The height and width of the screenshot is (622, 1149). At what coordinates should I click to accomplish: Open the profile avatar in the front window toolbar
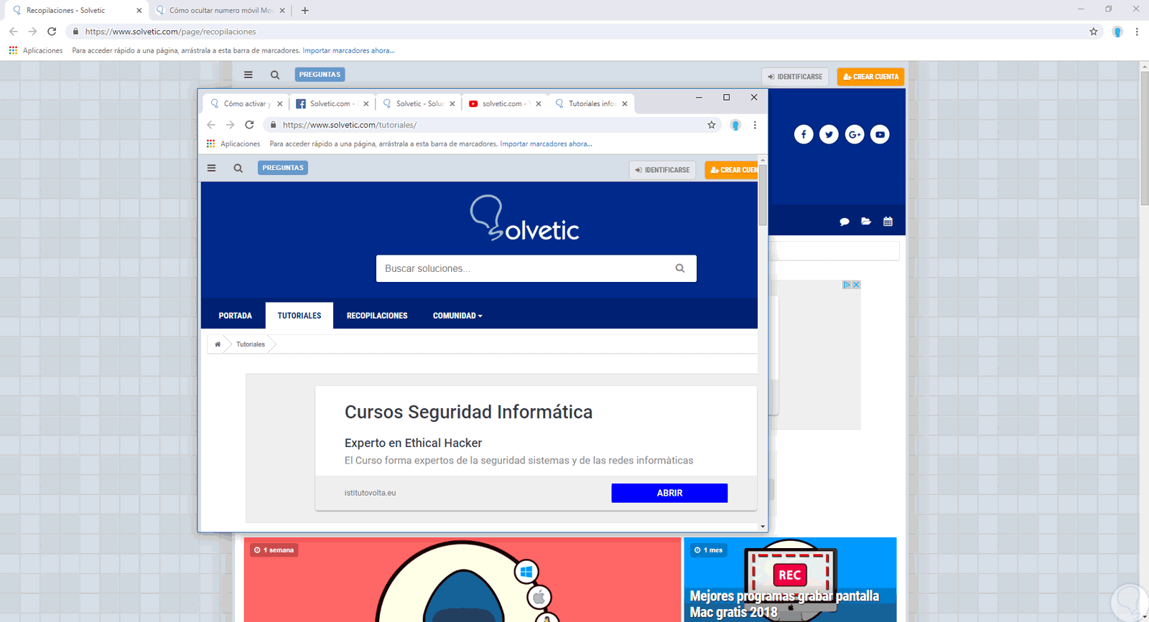735,125
